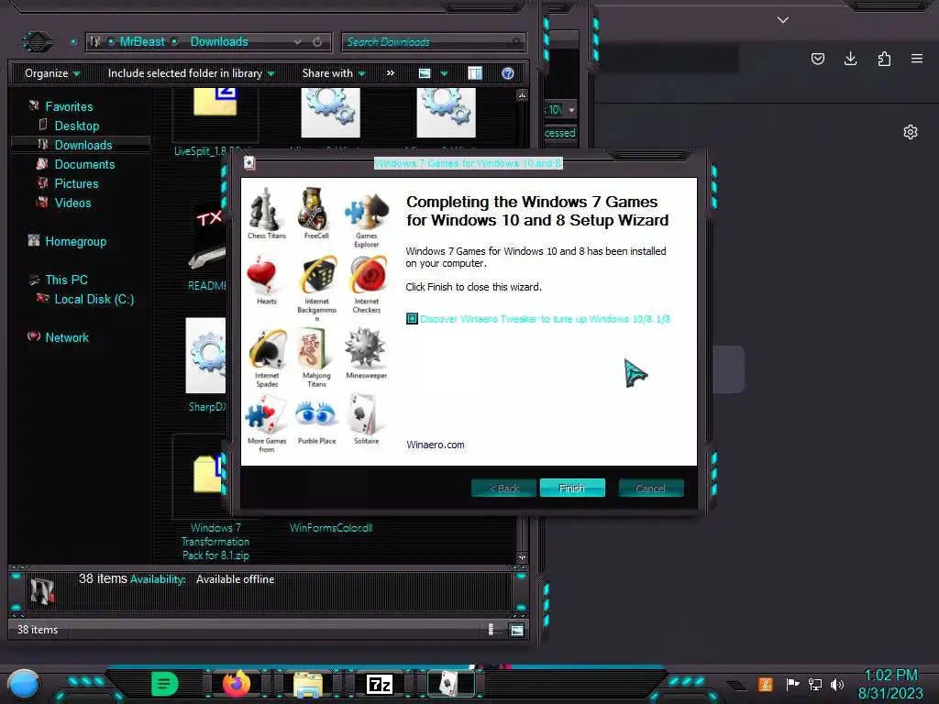This screenshot has width=939, height=704.
Task: Open the Organize dropdown in Explorer
Action: coord(52,73)
